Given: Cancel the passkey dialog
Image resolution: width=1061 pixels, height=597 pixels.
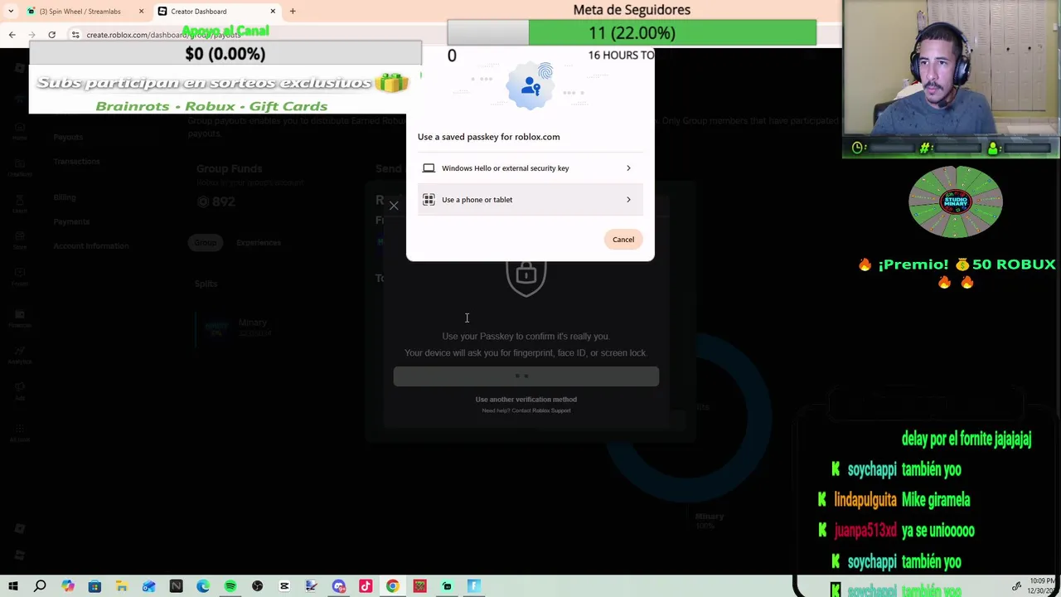Looking at the screenshot, I should pyautogui.click(x=623, y=240).
